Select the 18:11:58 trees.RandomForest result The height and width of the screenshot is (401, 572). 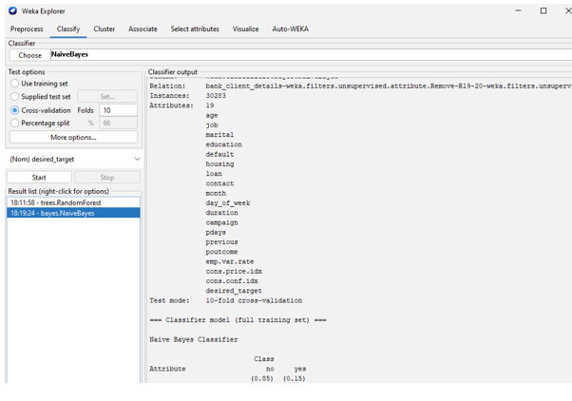pos(73,202)
